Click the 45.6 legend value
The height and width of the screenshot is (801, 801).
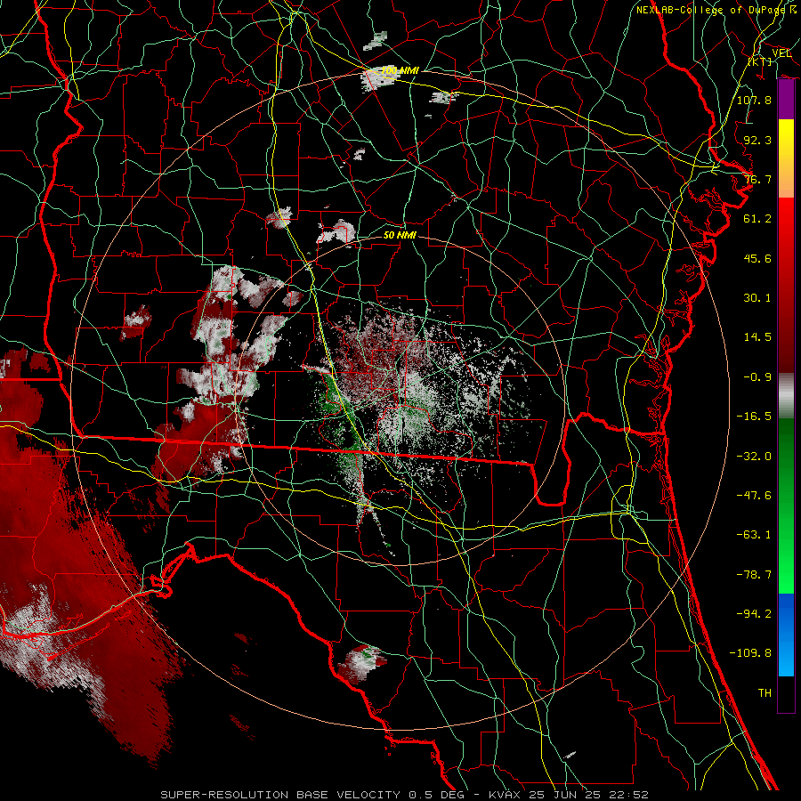[757, 258]
